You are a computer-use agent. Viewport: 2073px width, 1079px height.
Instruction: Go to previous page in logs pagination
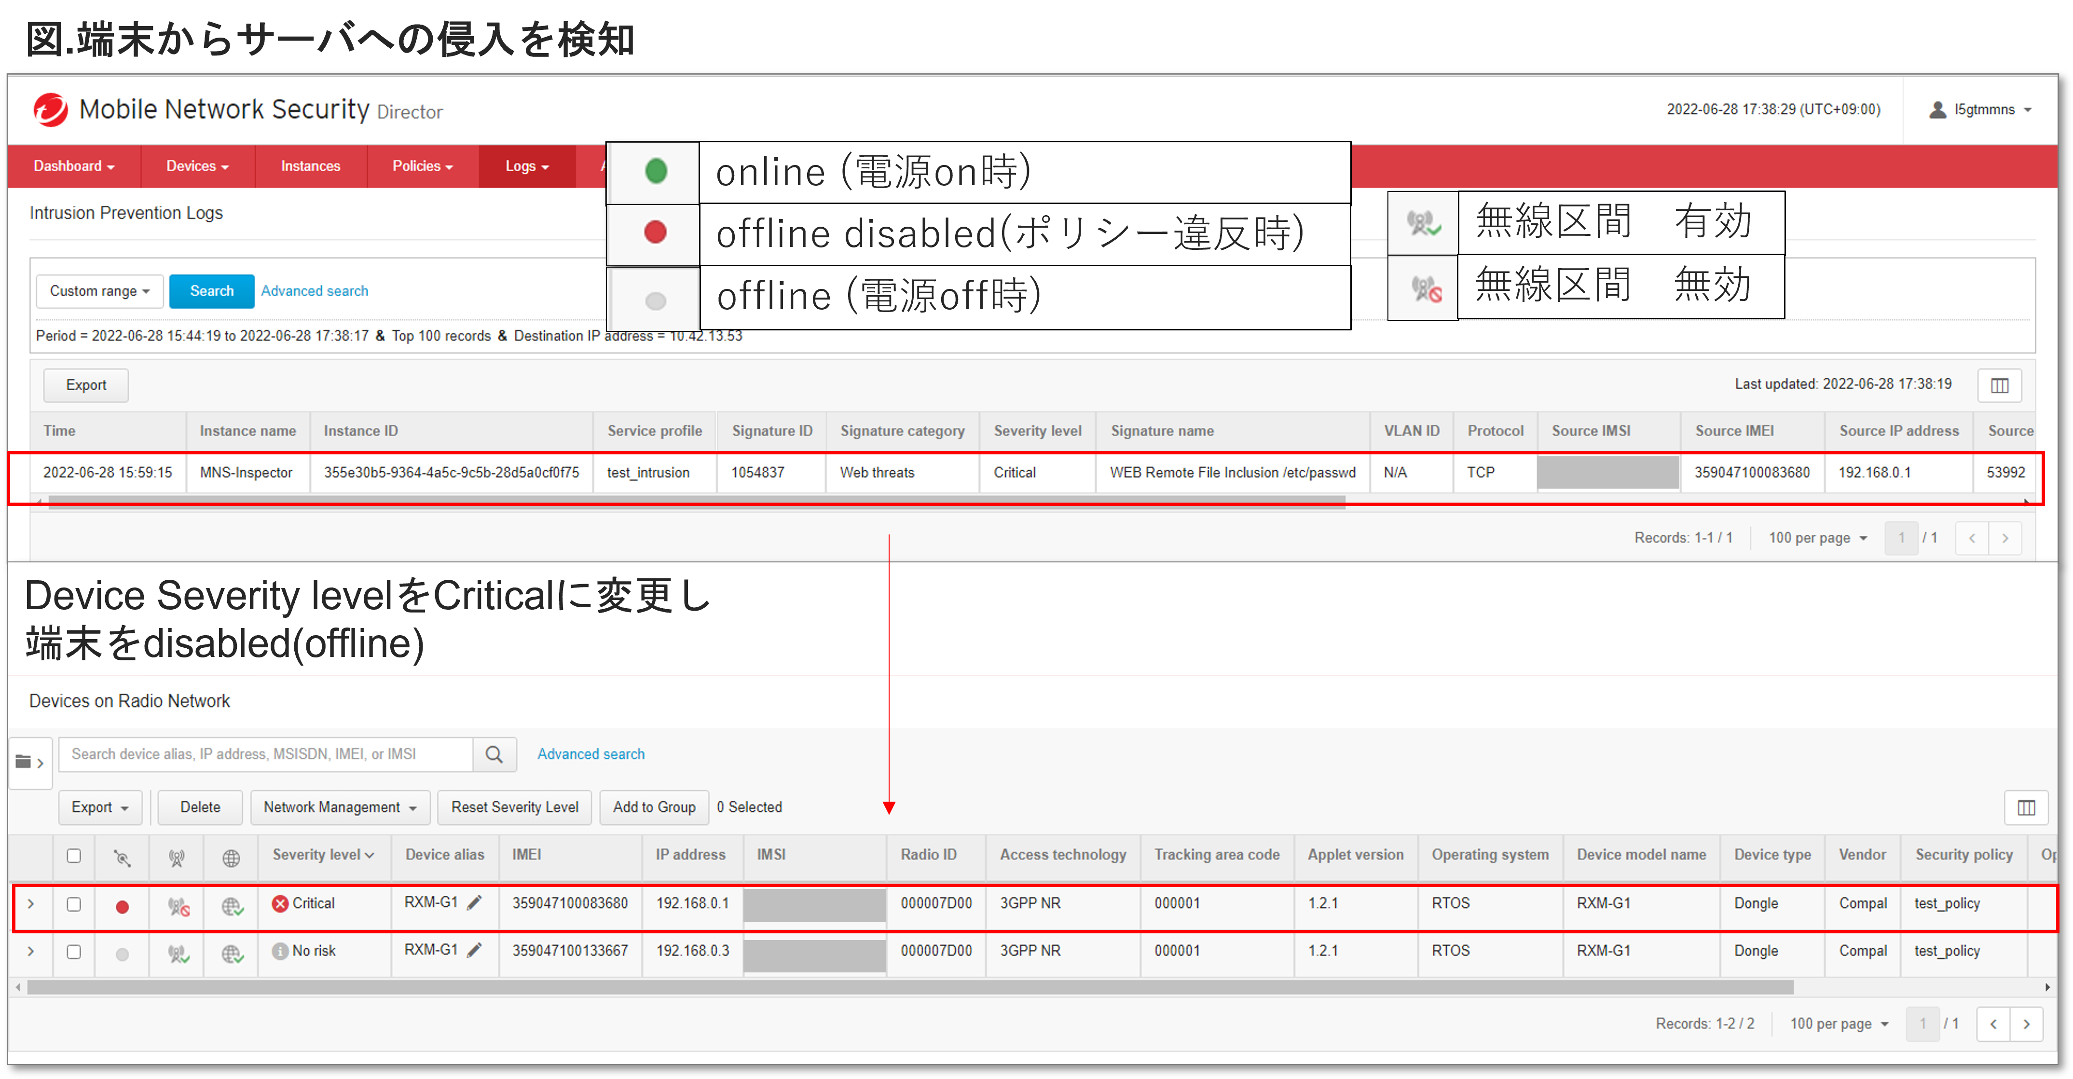coord(1972,537)
